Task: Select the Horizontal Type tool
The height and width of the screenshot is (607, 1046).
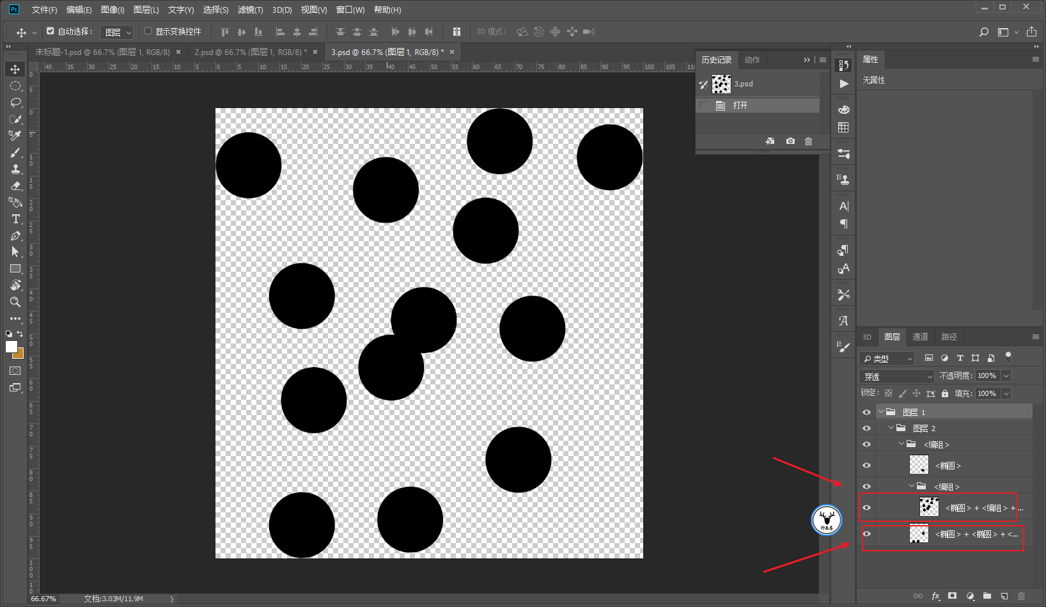Action: tap(15, 219)
